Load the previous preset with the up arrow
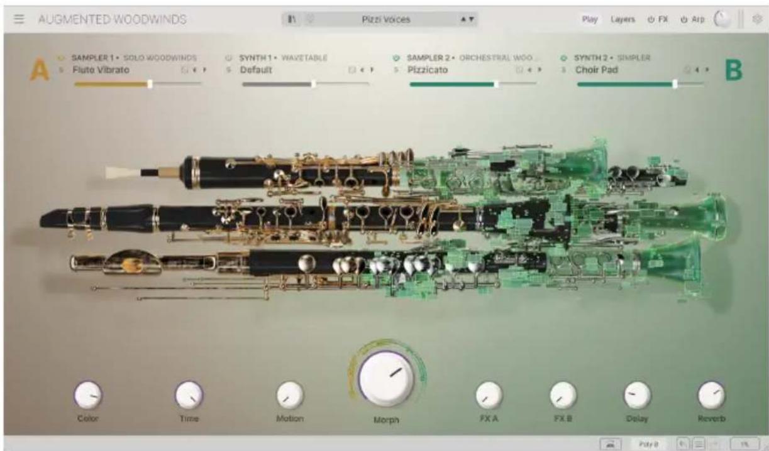 coord(464,19)
